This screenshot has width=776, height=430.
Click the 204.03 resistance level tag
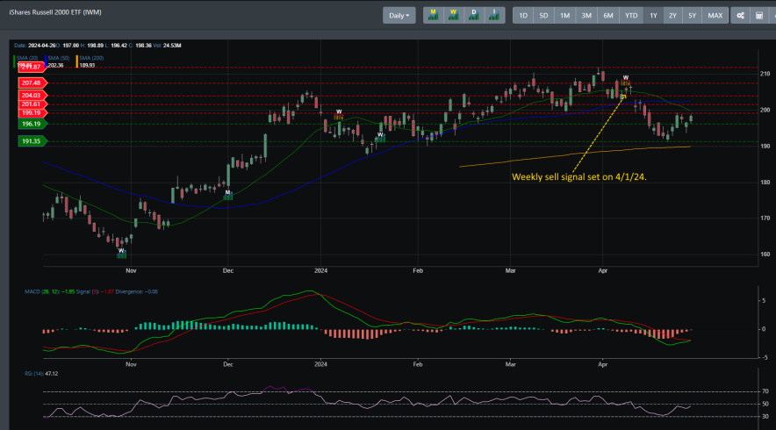tap(32, 95)
